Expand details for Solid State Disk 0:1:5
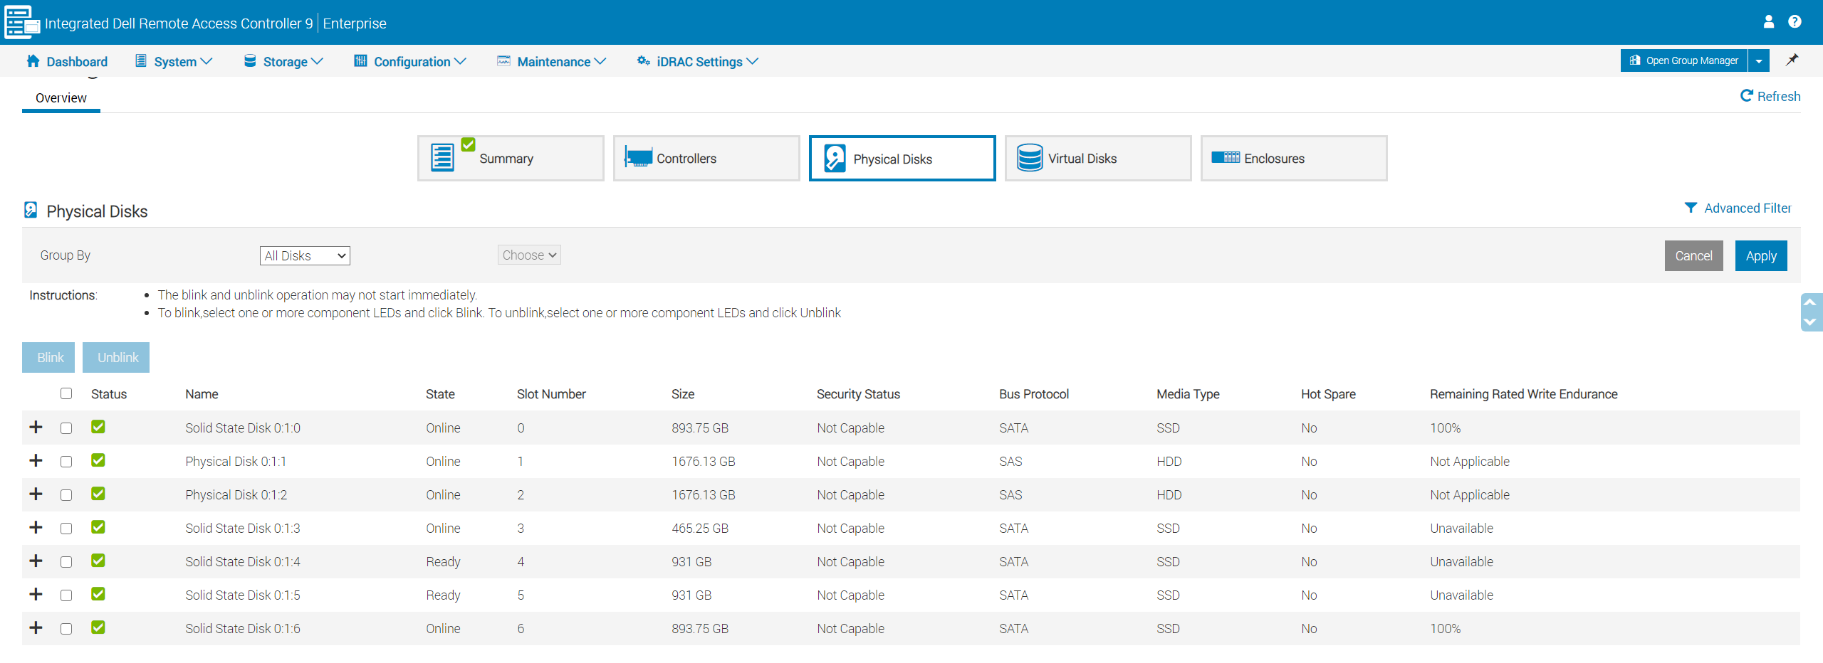1823x663 pixels. pos(36,594)
